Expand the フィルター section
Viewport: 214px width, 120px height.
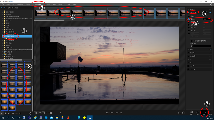point(188,53)
